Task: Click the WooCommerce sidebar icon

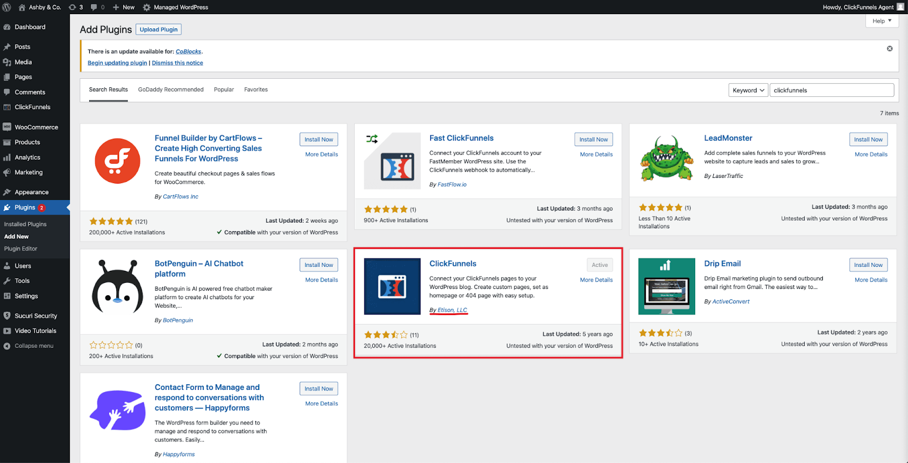Action: tap(7, 127)
